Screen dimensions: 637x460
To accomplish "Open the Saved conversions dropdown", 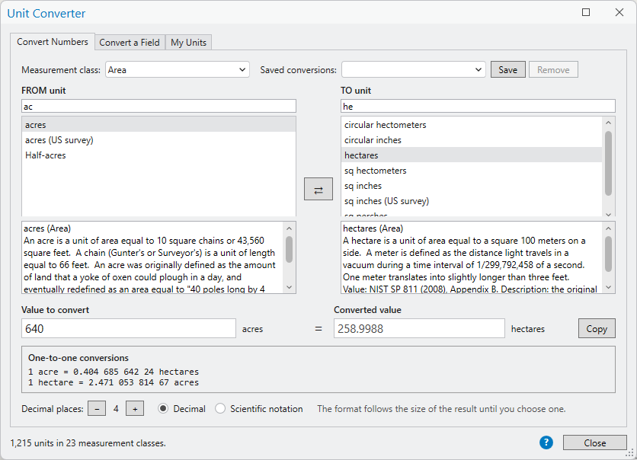I will [x=414, y=69].
